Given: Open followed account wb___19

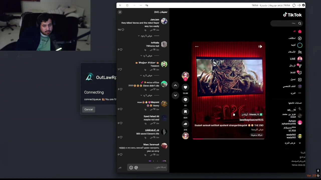Looking at the screenshot, I should coord(294,109).
